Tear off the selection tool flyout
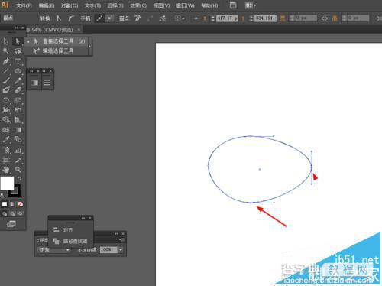The width and height of the screenshot is (382, 286). (89, 47)
